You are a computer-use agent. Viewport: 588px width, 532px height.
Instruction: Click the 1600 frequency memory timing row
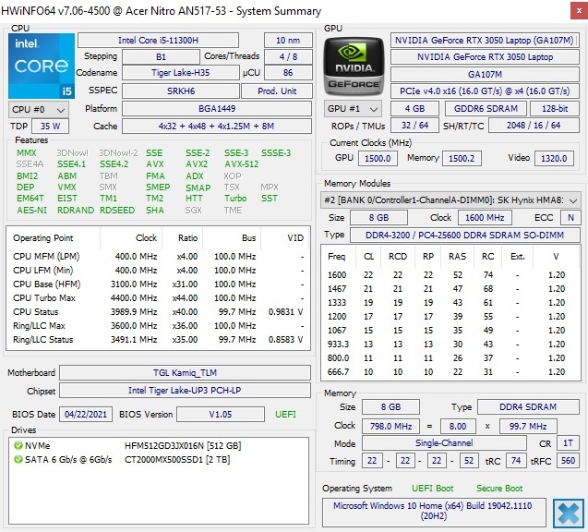point(450,275)
